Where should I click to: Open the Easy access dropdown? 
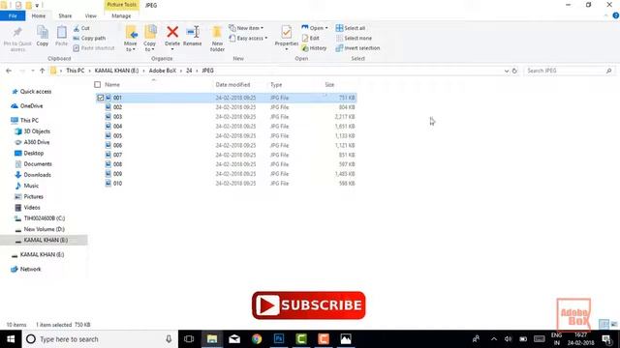248,39
